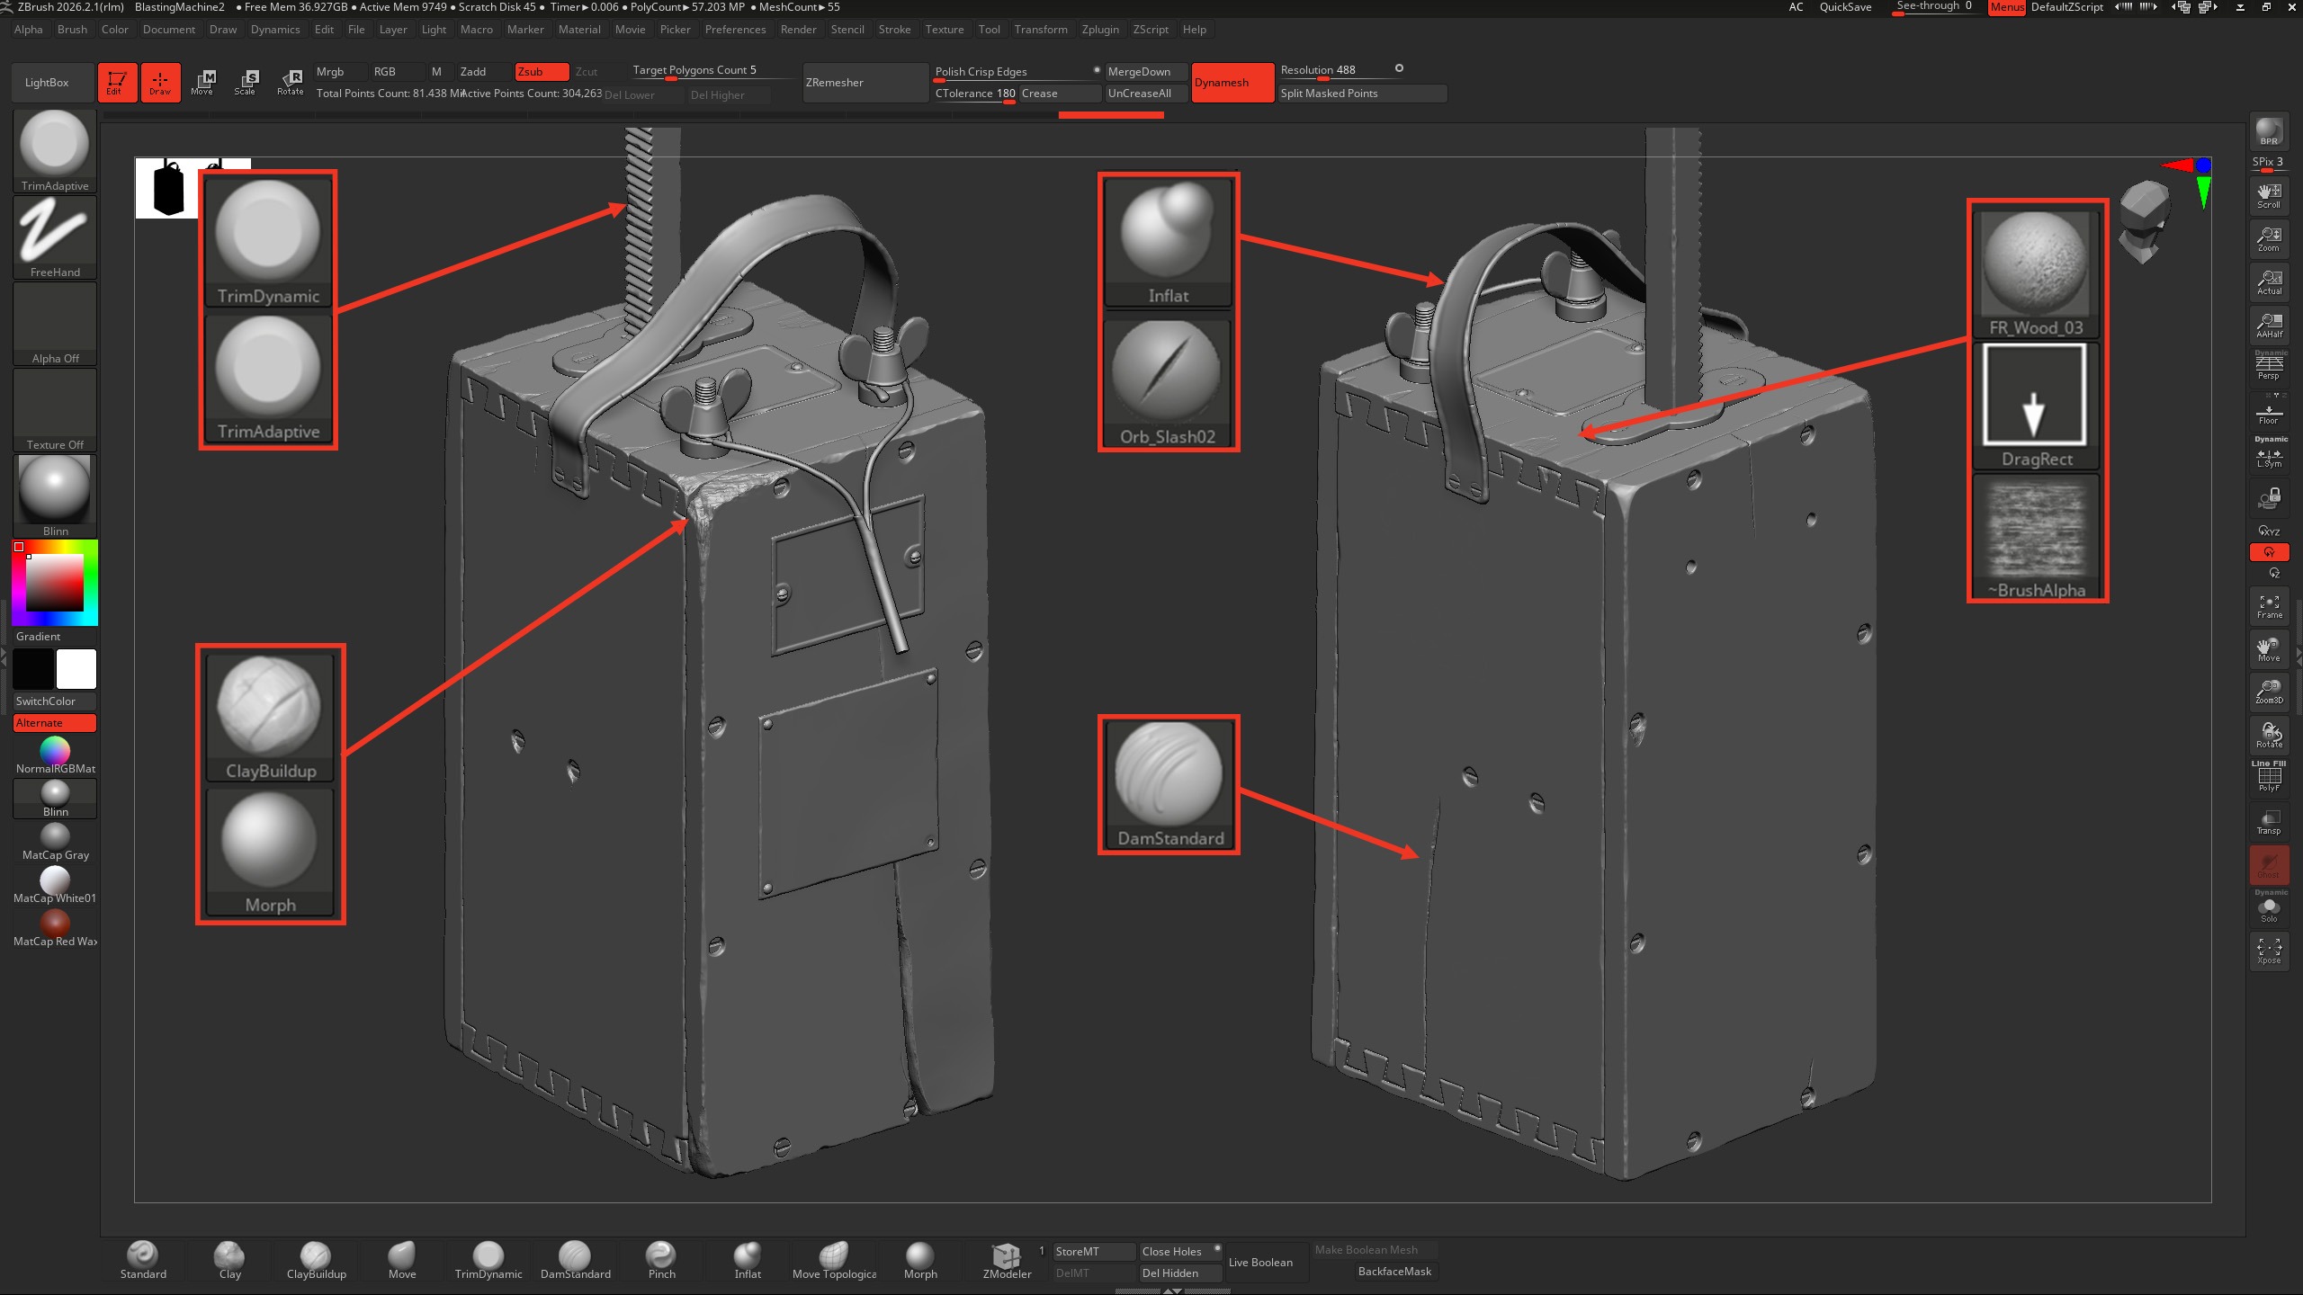
Task: Toggle Zsub mode
Action: (x=542, y=72)
